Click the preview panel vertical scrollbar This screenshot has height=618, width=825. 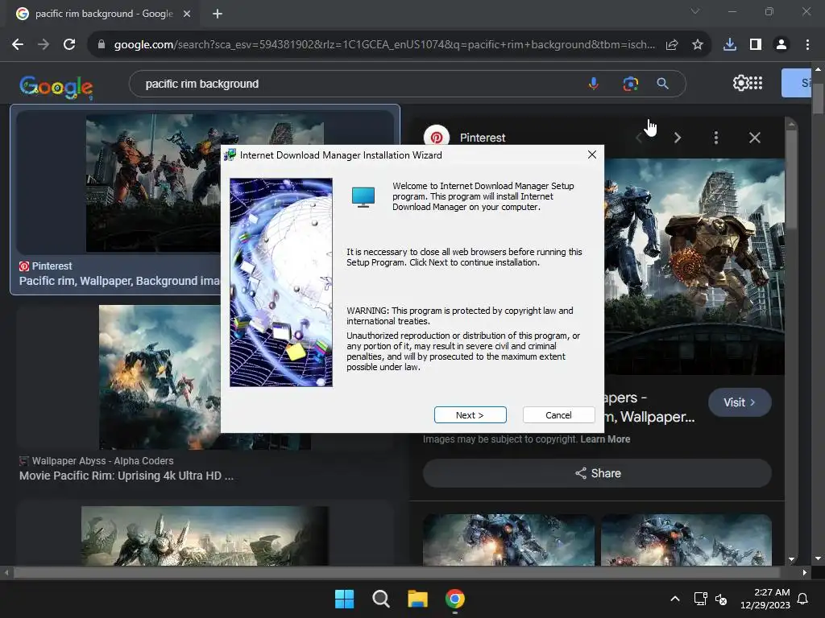point(791,179)
